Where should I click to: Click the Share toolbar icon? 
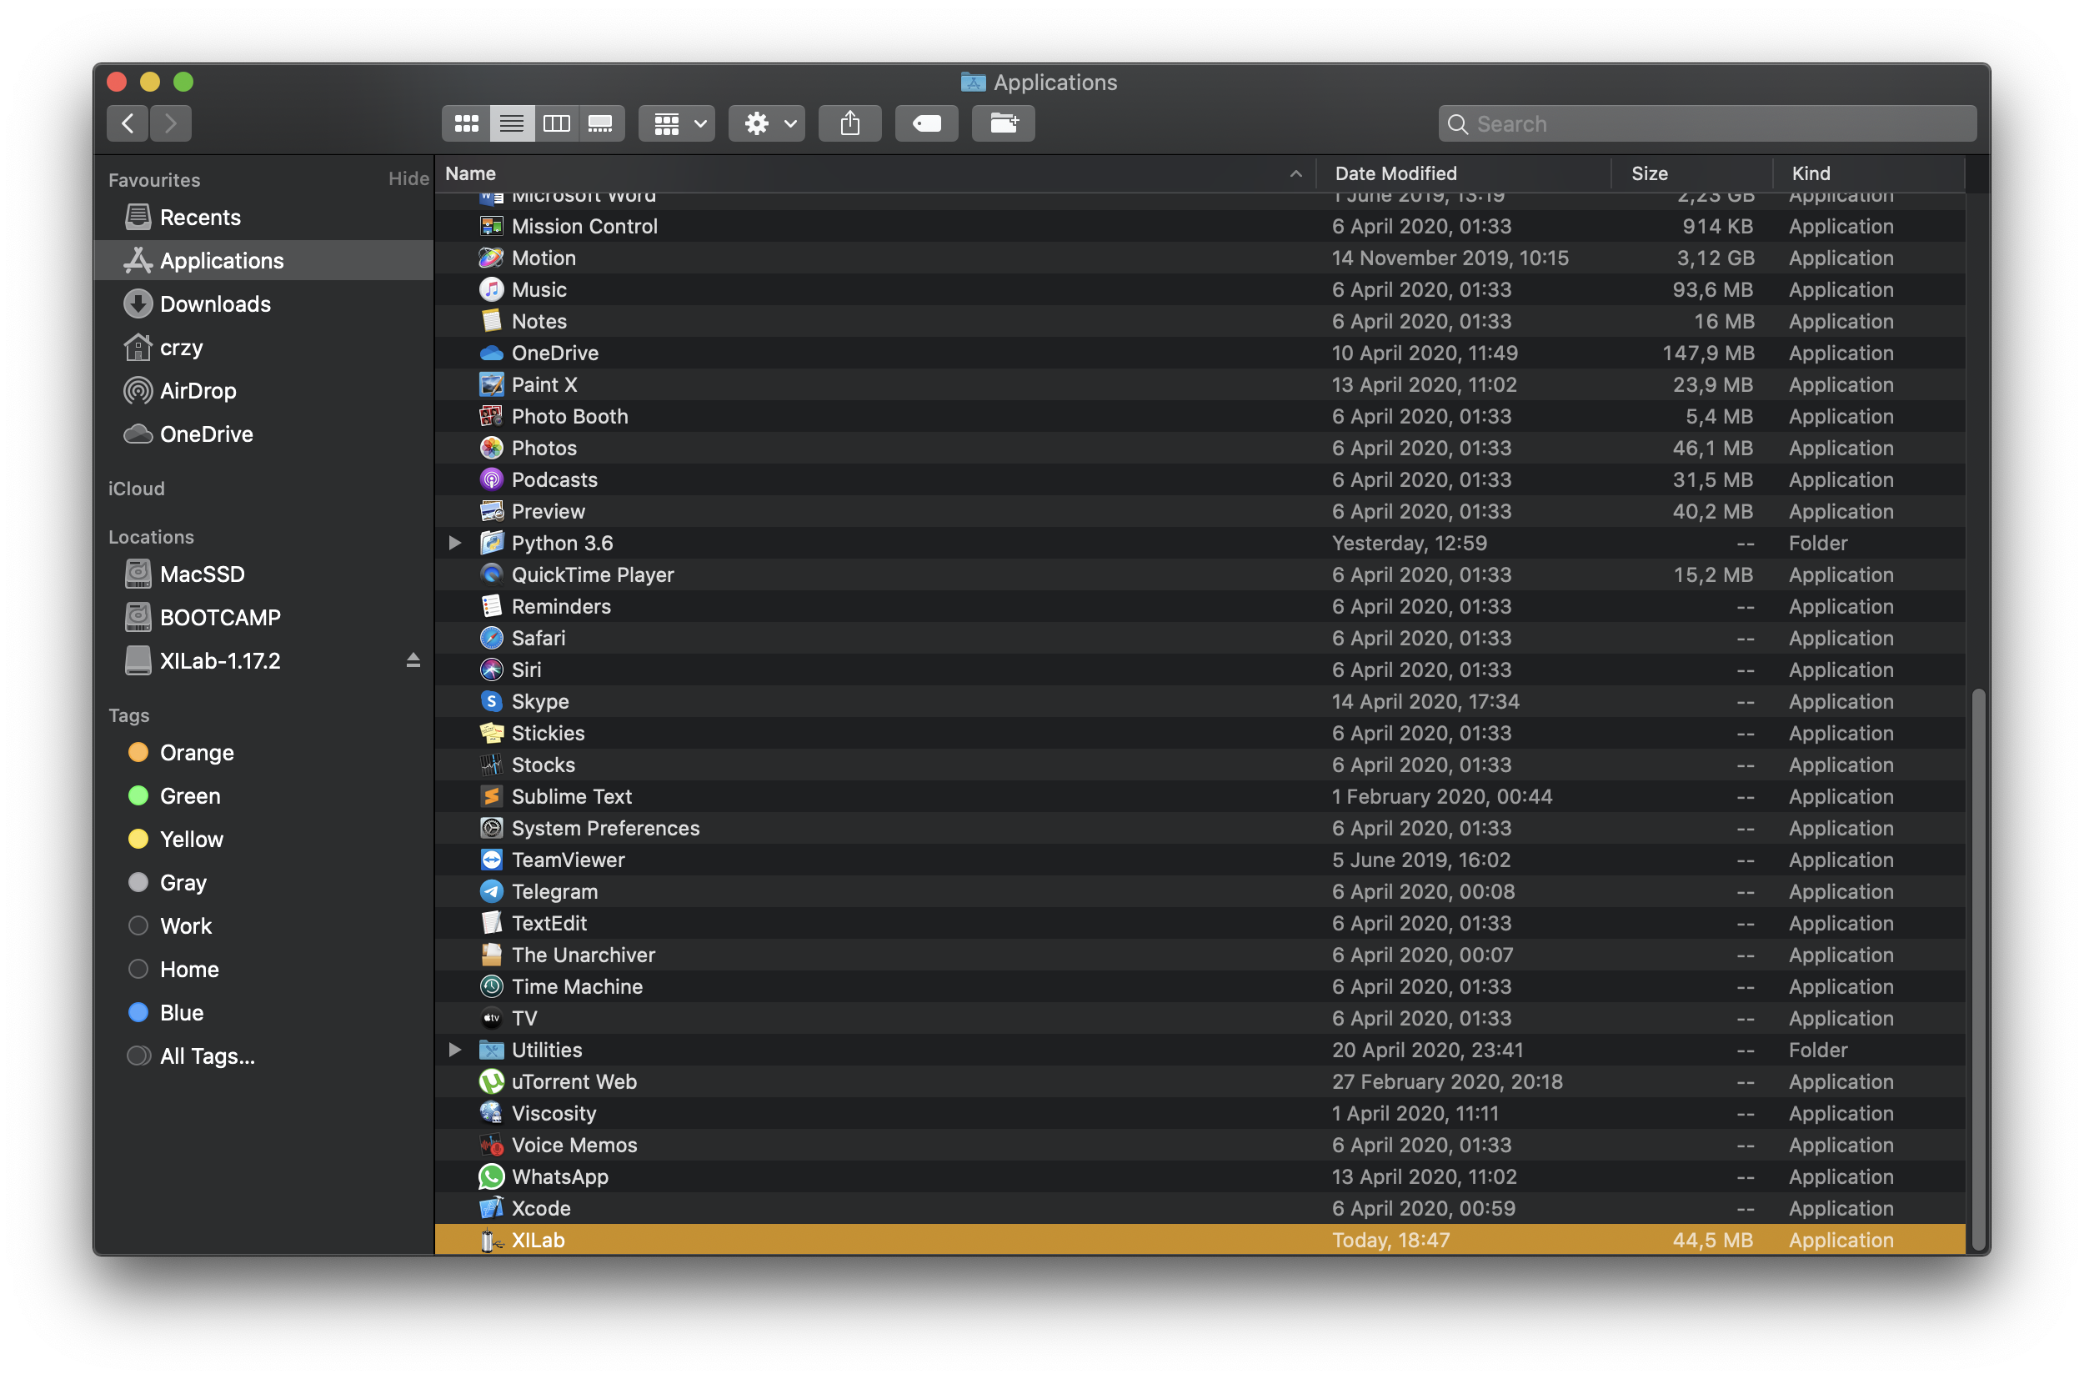tap(849, 123)
